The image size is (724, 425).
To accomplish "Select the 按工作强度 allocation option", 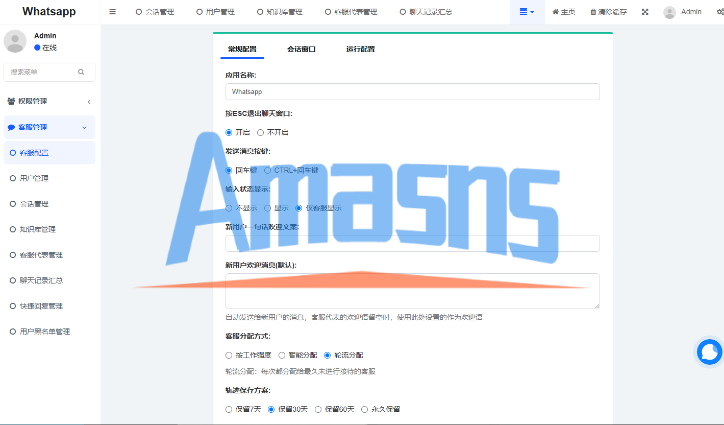I will [229, 355].
